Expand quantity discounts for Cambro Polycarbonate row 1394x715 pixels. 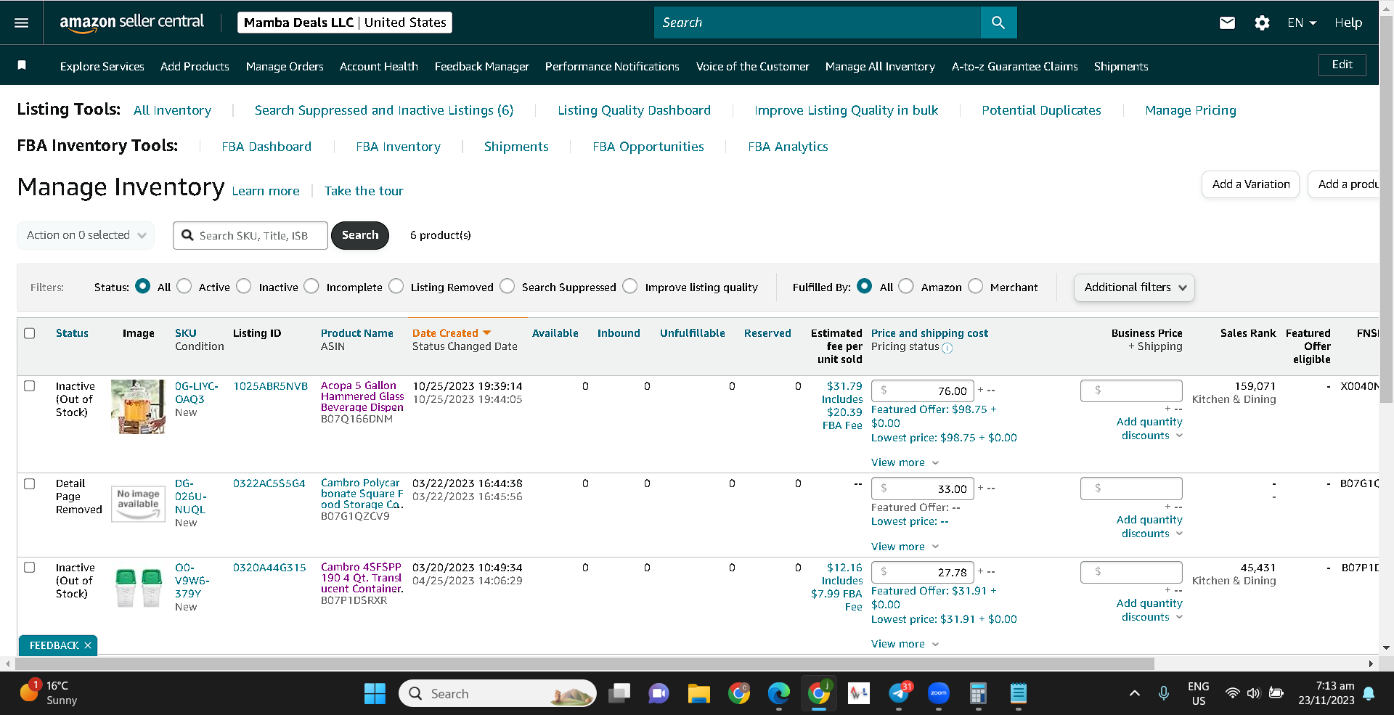[1150, 526]
